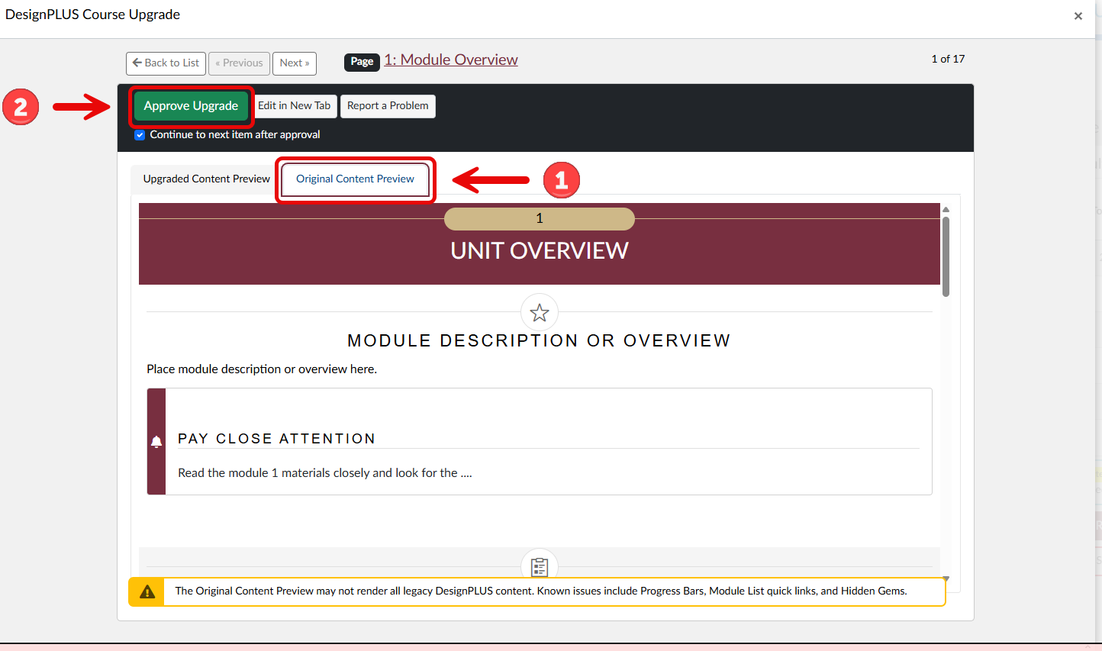Open Edit in New Tab

point(294,106)
